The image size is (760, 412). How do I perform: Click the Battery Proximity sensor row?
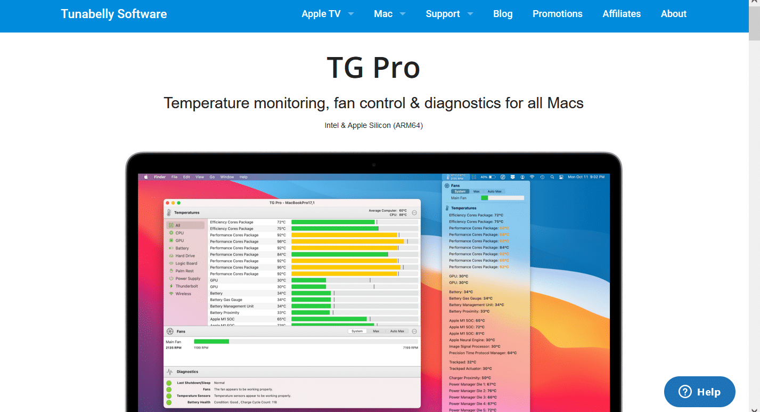click(313, 312)
